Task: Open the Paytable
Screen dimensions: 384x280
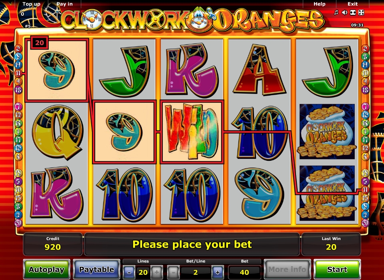Action: click(x=96, y=270)
